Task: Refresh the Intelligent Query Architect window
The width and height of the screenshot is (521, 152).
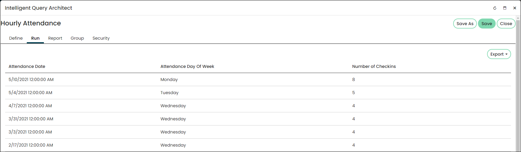Action: [495, 8]
